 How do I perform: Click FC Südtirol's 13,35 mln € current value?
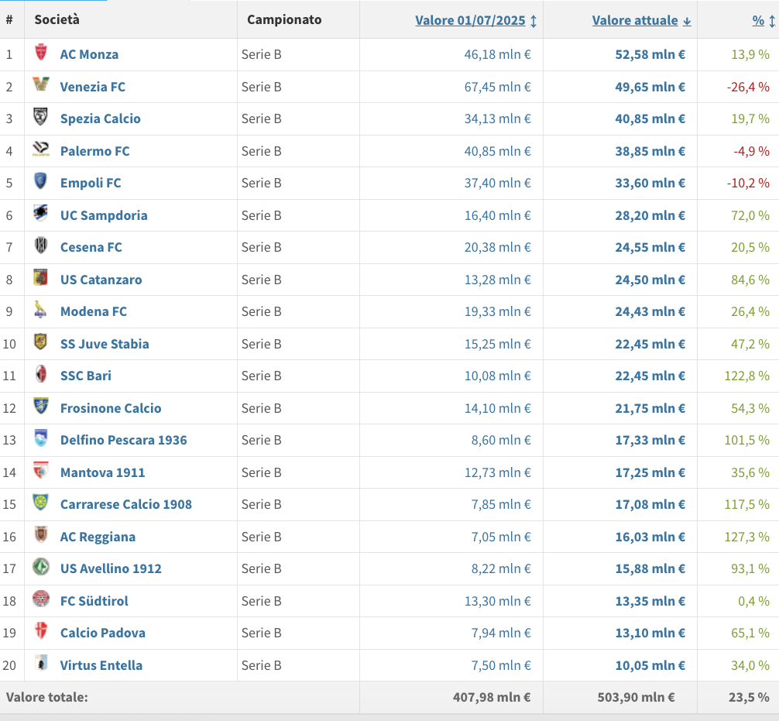pos(650,601)
